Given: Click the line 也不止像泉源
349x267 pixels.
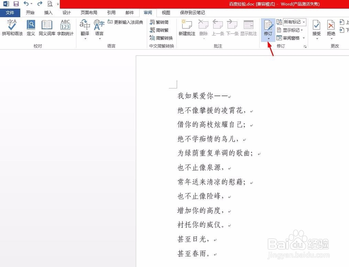Looking at the screenshot, I should 201,167.
